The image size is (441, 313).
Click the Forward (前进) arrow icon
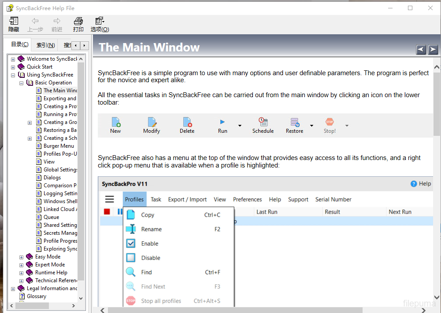pyautogui.click(x=57, y=21)
